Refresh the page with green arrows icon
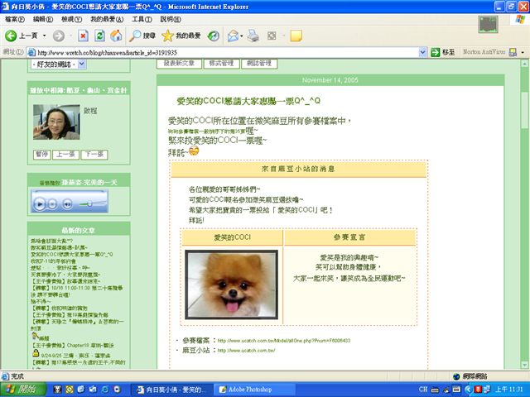This screenshot has width=530, height=397. click(99, 36)
